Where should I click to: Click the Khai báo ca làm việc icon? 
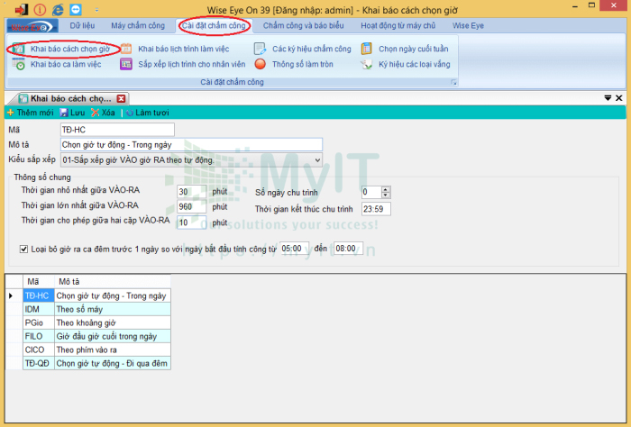[x=19, y=64]
